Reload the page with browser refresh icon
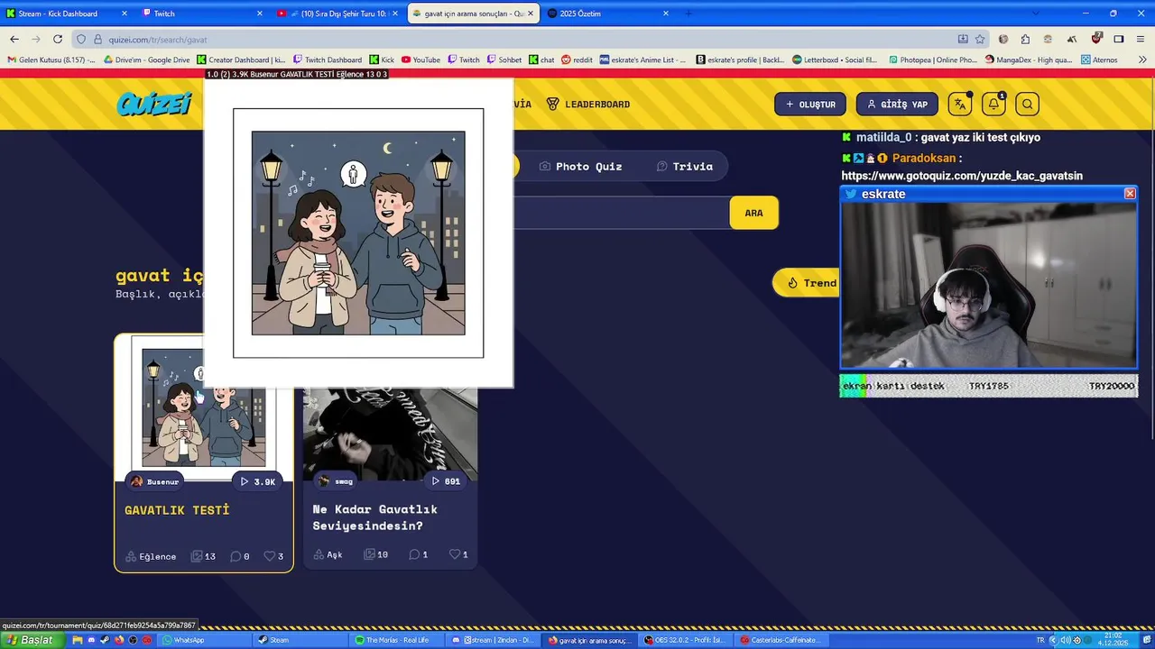 pos(58,39)
